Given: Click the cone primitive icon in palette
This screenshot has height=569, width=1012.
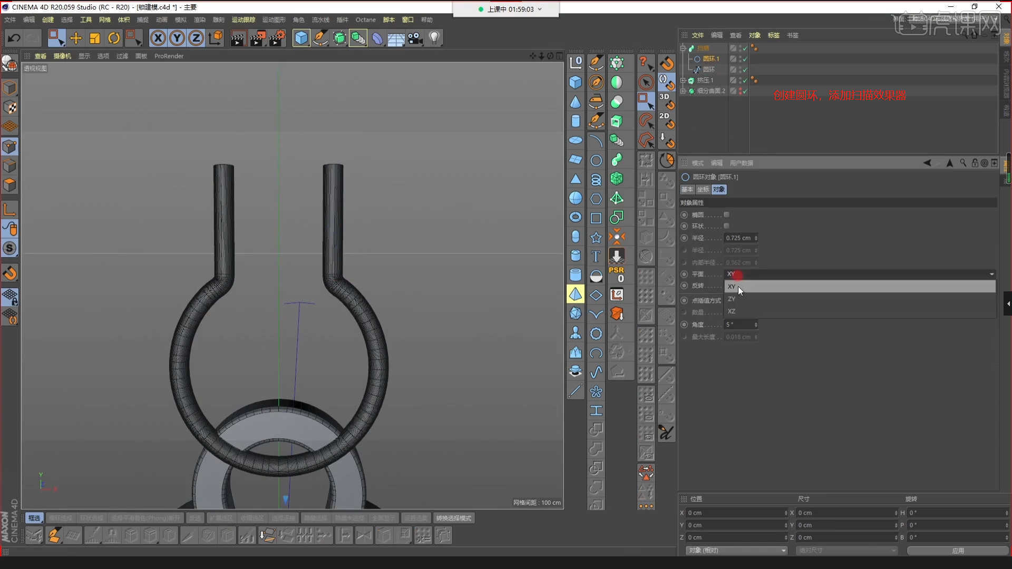Looking at the screenshot, I should pos(576,102).
